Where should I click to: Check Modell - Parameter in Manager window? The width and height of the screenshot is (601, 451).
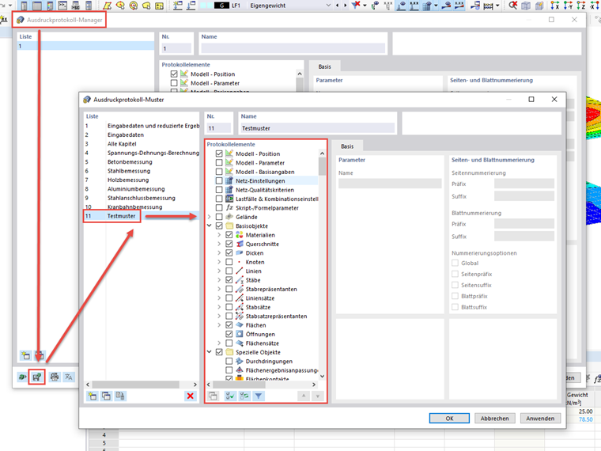(174, 83)
